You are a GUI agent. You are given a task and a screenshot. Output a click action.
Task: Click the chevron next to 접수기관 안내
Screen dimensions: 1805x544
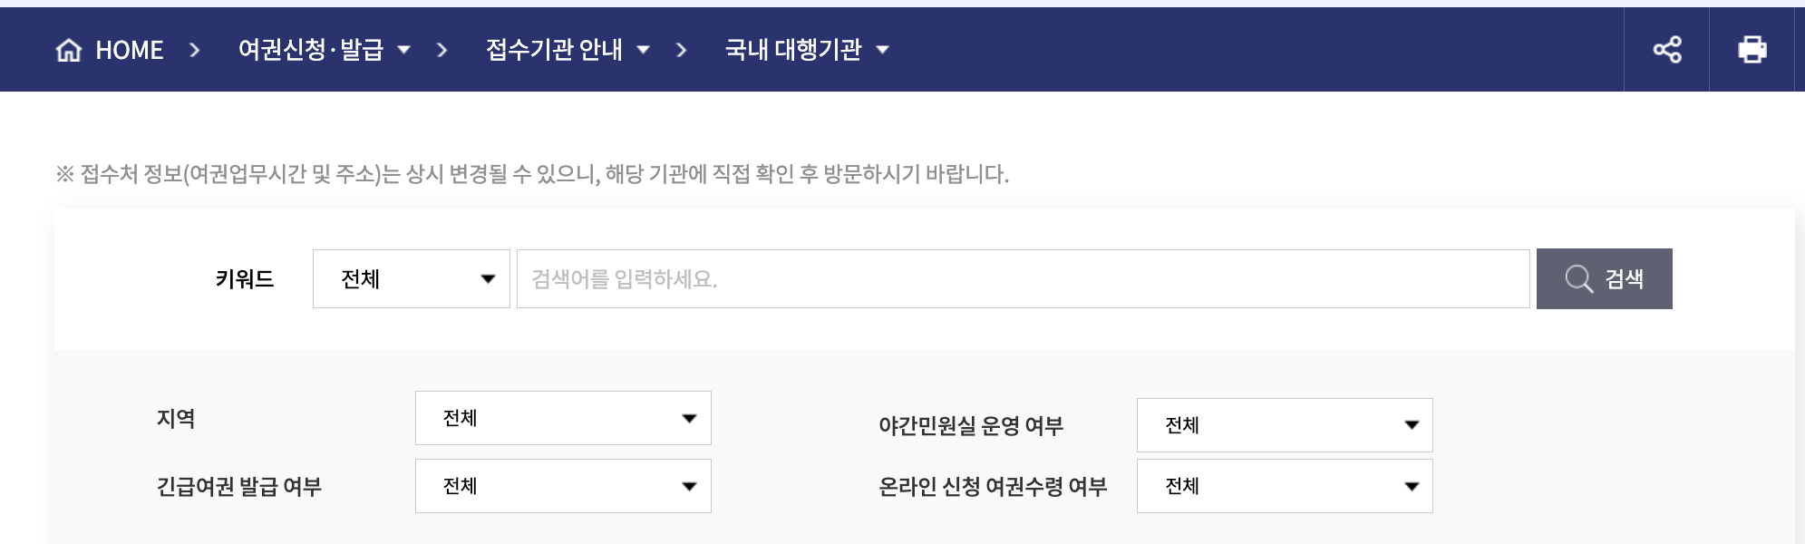pyautogui.click(x=644, y=52)
